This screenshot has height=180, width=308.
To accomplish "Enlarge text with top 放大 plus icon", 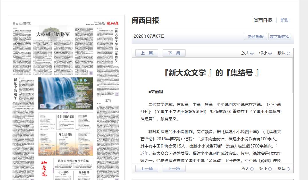I will pos(252,53).
